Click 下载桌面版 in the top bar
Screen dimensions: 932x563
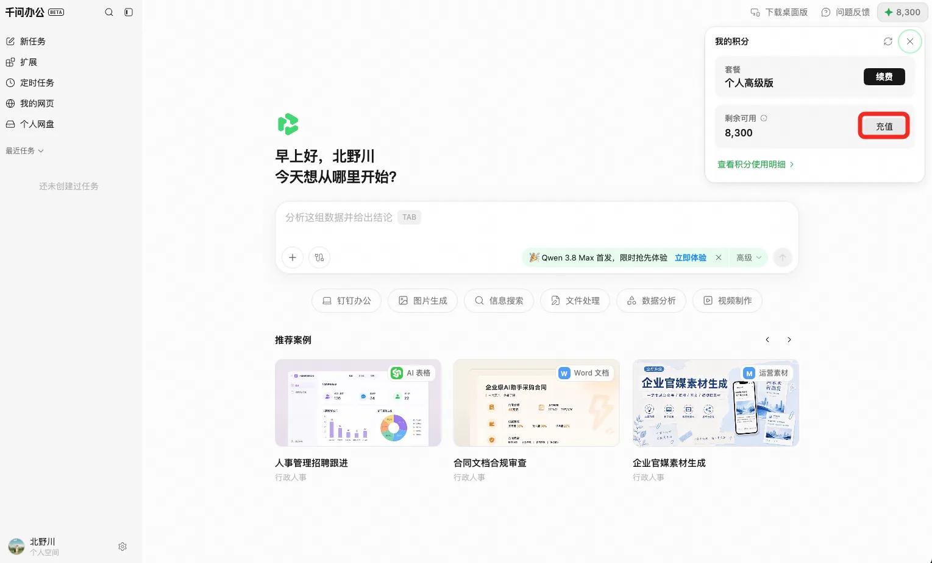(x=779, y=12)
